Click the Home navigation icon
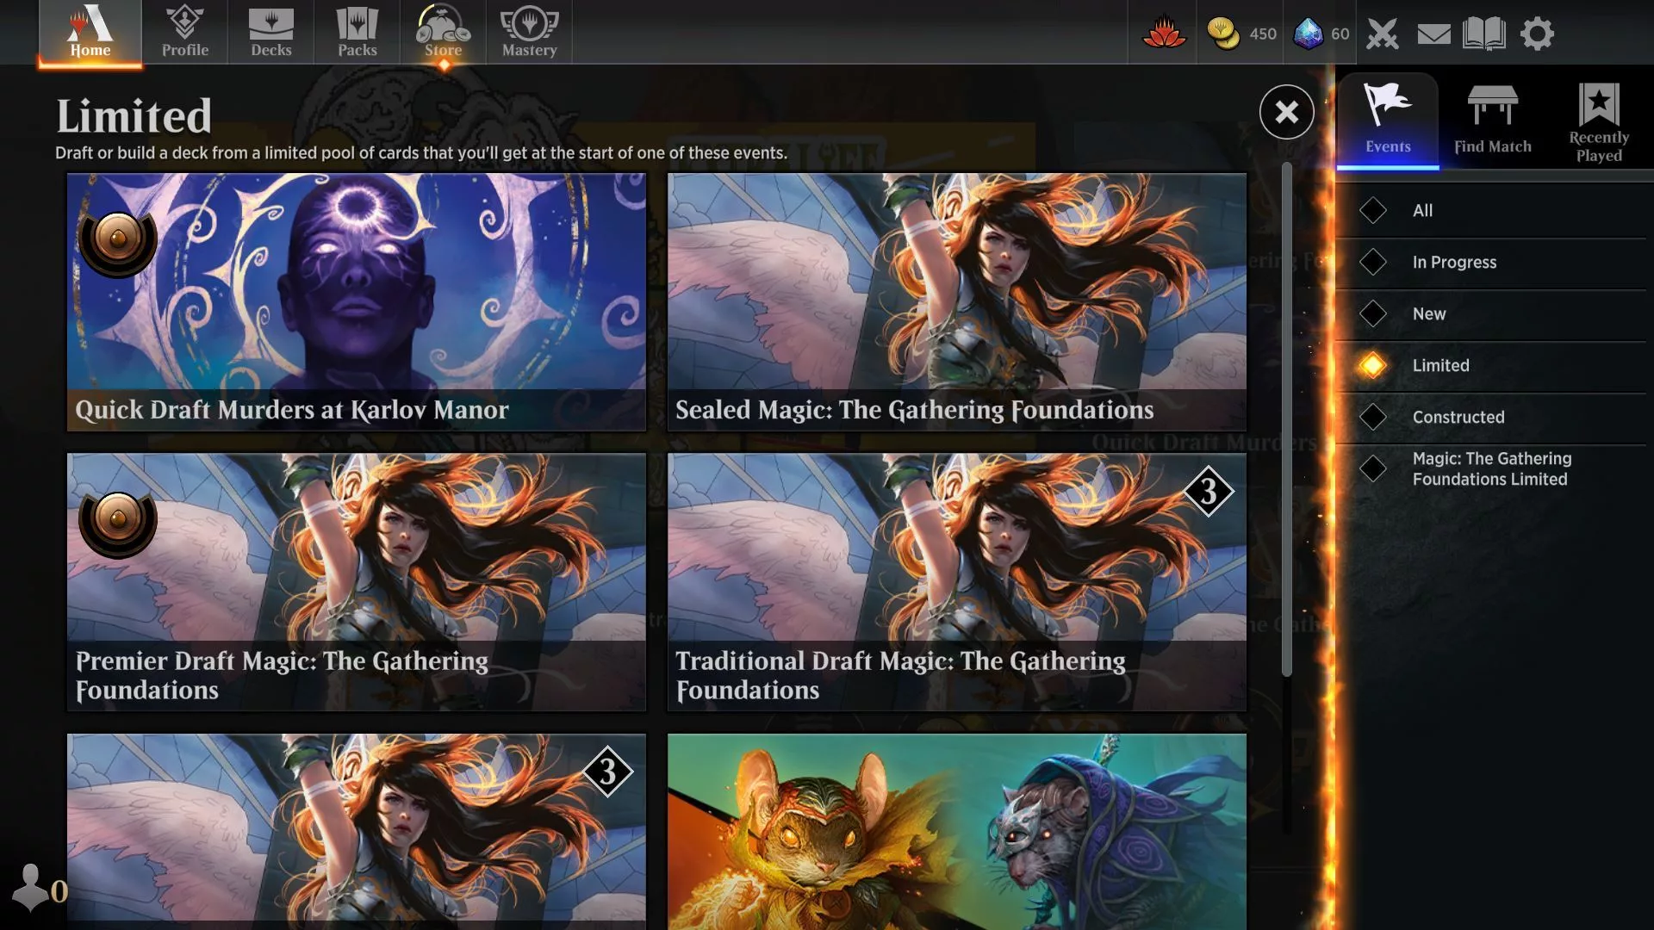This screenshot has height=930, width=1654. (89, 31)
